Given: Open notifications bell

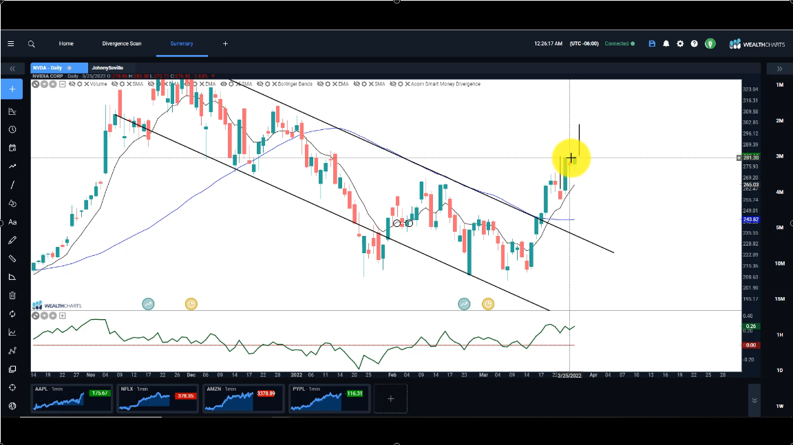Looking at the screenshot, I should coord(666,44).
